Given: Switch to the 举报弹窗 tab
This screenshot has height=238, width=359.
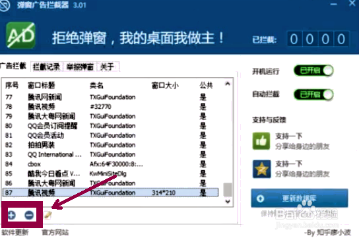Looking at the screenshot, I should [x=80, y=67].
